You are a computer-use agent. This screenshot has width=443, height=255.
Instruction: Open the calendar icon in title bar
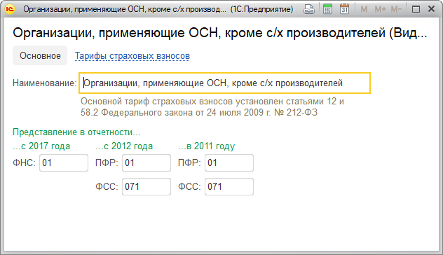pyautogui.click(x=344, y=9)
